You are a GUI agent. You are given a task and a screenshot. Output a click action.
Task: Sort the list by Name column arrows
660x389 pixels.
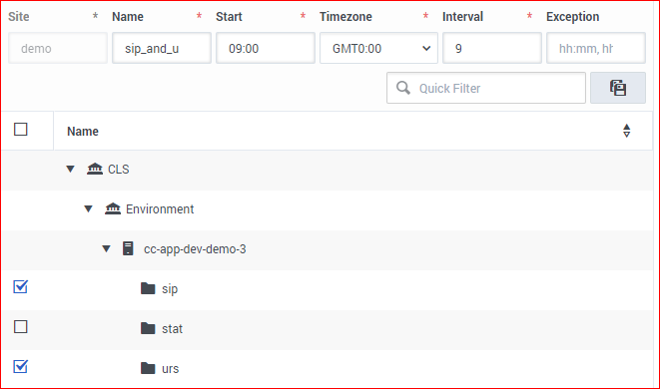click(x=626, y=131)
